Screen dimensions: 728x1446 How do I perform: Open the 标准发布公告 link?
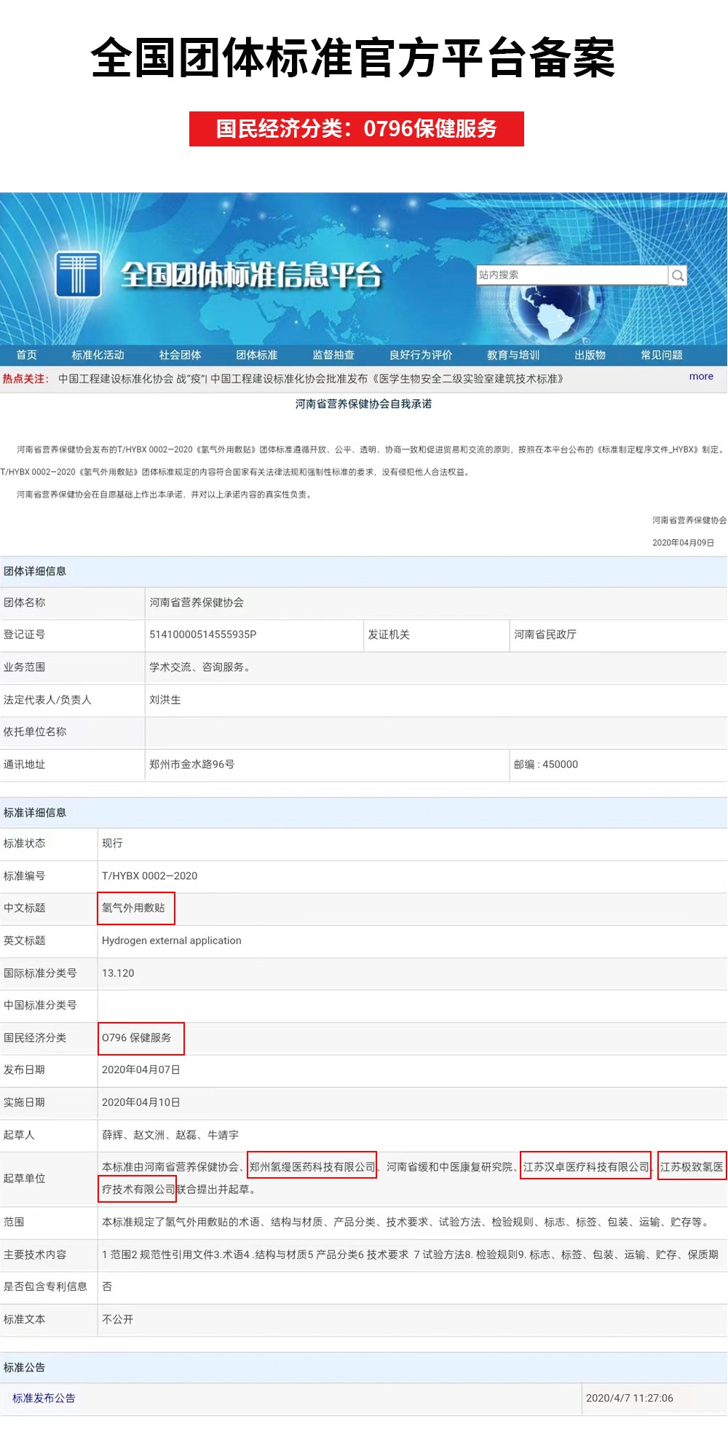point(44,1398)
